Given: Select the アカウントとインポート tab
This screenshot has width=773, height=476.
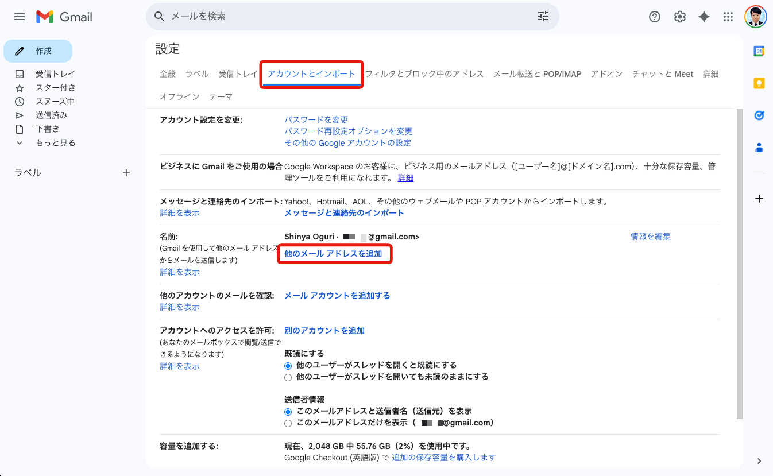Looking at the screenshot, I should pos(312,74).
